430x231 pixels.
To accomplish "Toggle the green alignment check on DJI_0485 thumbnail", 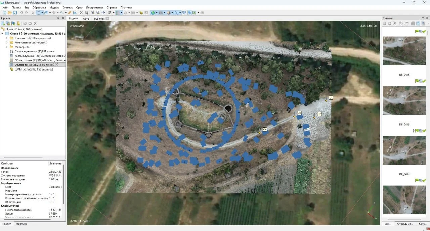I will coord(424,31).
